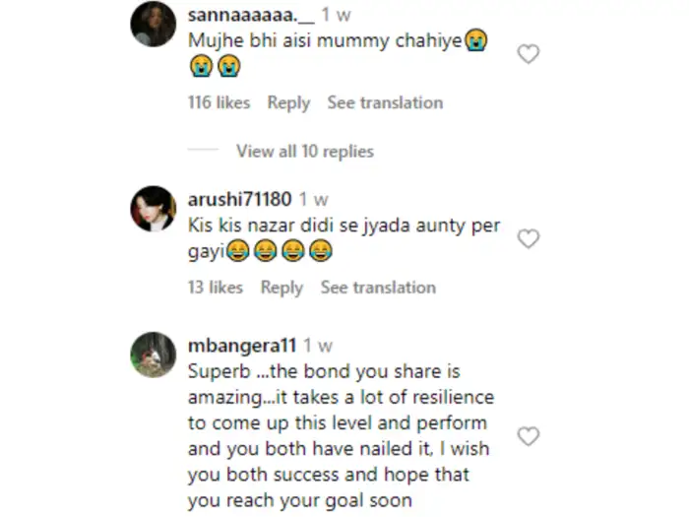Like sannaaaaaa.__'s comment with the heart
Viewport: 689px width, 517px height.
pos(529,54)
